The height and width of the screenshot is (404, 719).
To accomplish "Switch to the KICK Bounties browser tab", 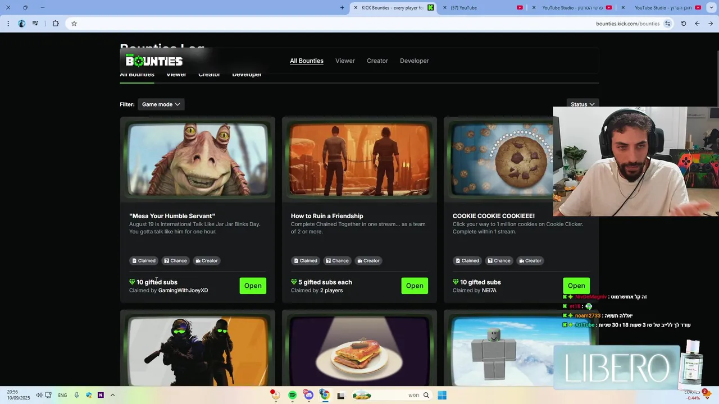I will pos(393,8).
